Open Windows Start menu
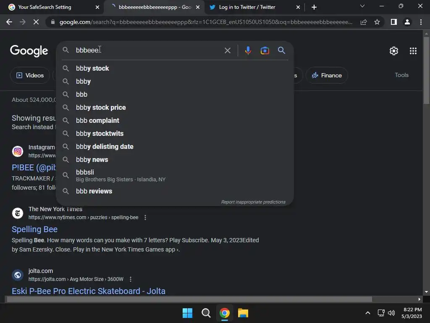The image size is (430, 323). [x=188, y=313]
